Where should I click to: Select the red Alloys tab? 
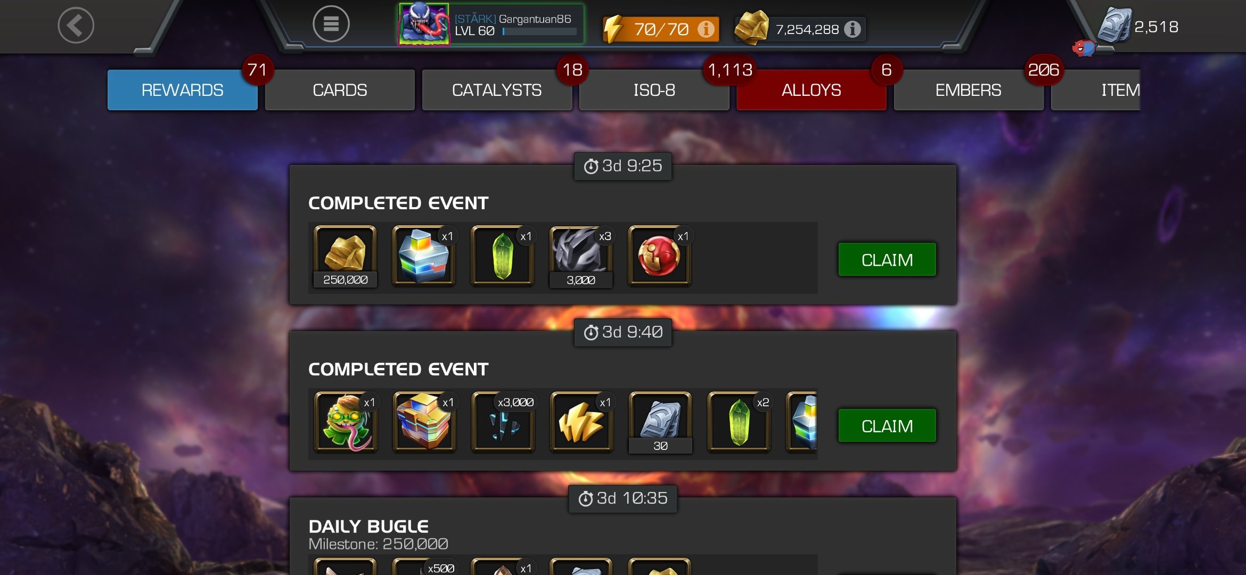coord(811,90)
